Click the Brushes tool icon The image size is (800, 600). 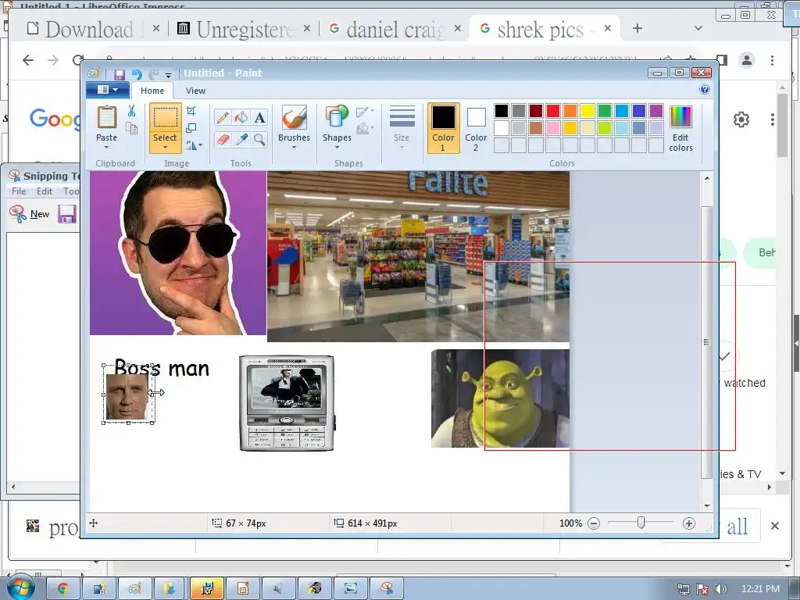[x=295, y=117]
